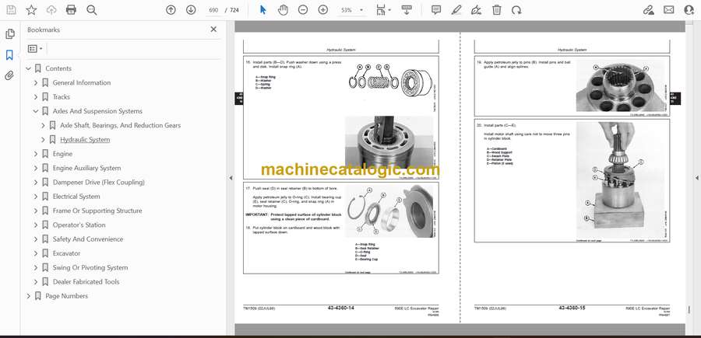Jump to Swing Or Pivoting System bookmark
This screenshot has height=338, width=701.
pos(90,267)
